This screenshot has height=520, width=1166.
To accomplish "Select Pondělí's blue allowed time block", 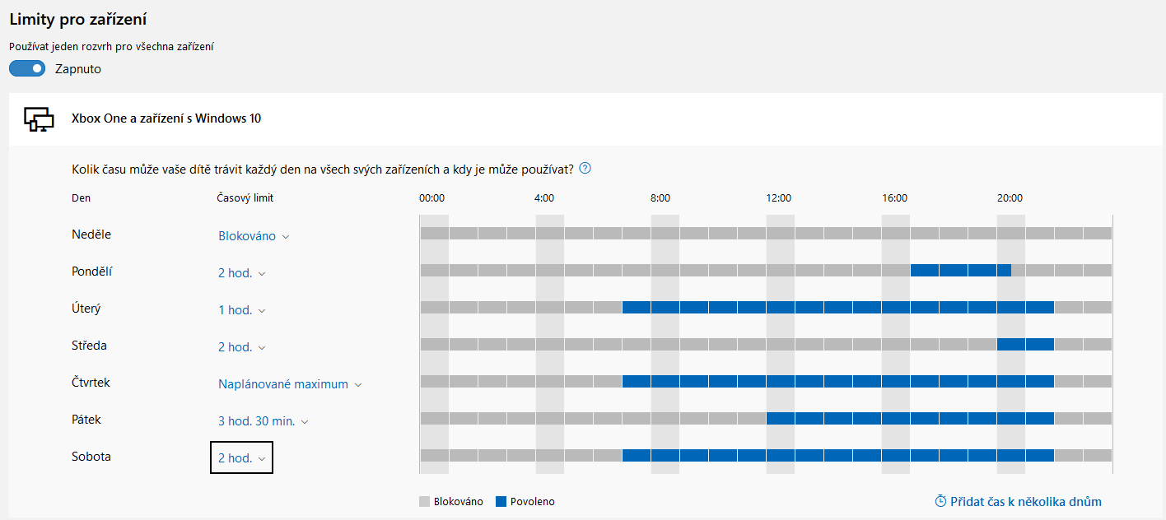I will point(960,270).
